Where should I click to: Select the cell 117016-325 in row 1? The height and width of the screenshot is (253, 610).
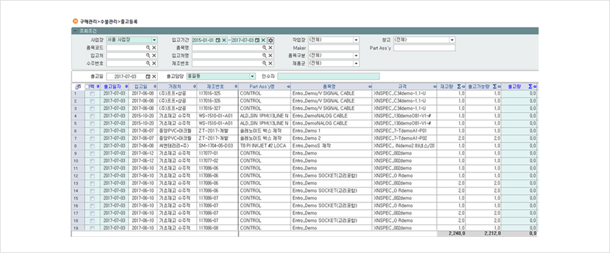point(217,94)
